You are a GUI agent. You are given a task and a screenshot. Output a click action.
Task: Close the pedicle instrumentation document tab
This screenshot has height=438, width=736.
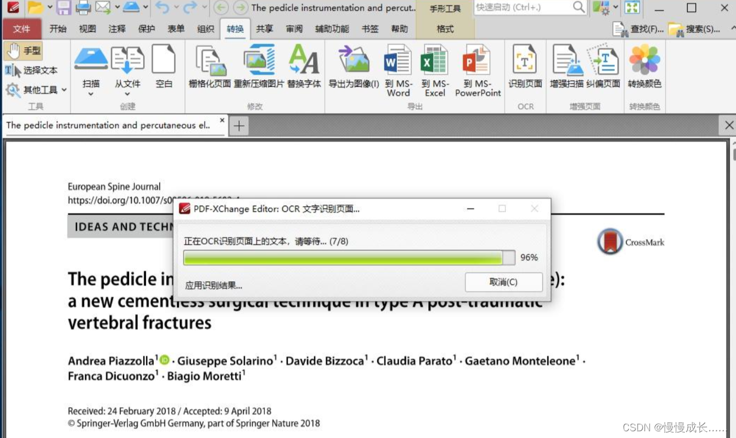tap(222, 120)
